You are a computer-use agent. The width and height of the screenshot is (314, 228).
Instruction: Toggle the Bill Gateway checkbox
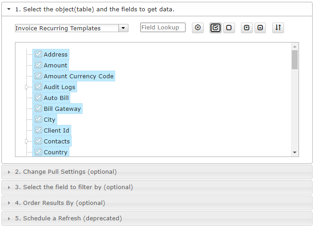38,109
